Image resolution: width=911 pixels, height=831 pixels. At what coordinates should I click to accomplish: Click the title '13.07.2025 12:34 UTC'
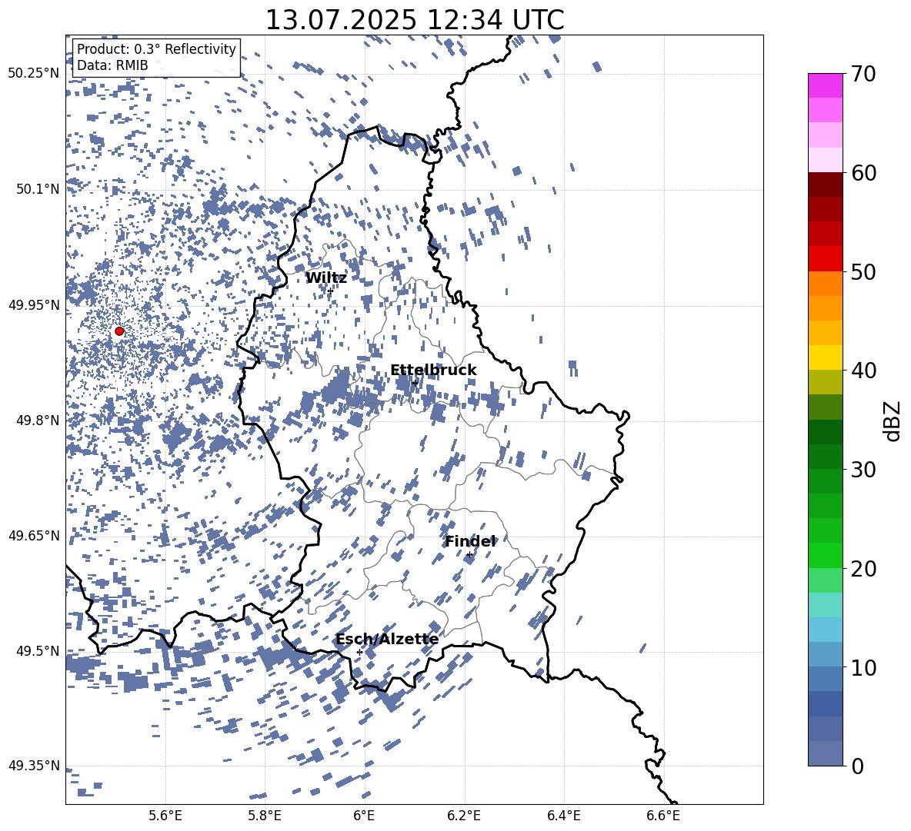(x=415, y=20)
